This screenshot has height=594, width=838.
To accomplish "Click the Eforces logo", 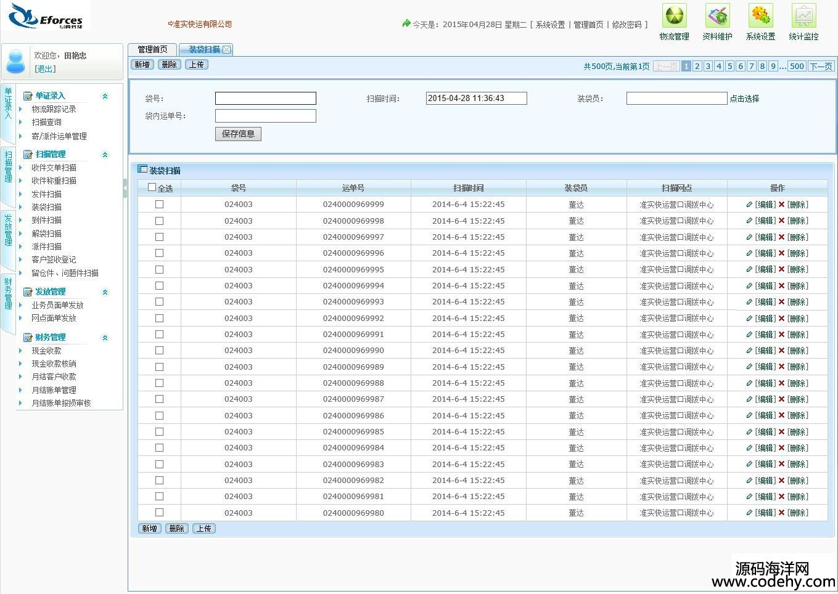I will pyautogui.click(x=46, y=16).
